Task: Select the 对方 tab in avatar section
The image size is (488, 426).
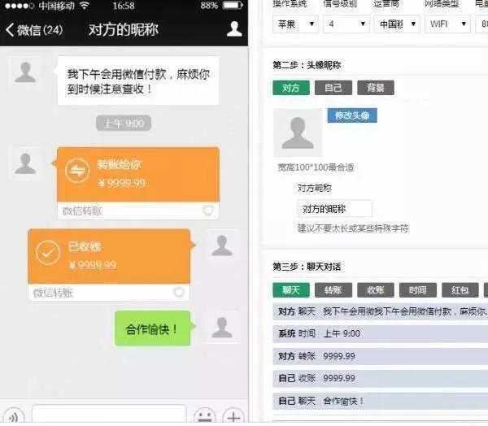Action: click(x=291, y=88)
